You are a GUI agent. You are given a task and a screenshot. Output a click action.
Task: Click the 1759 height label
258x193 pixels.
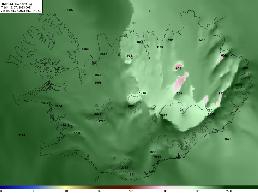(169, 40)
